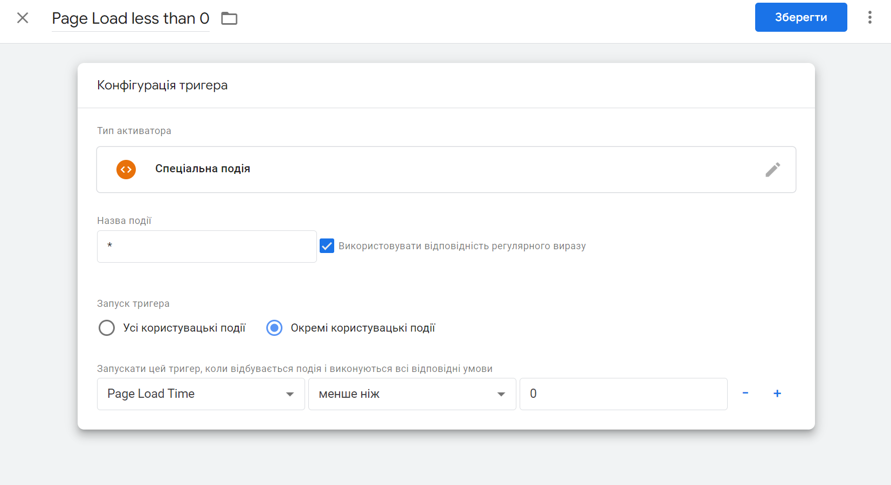
Task: Select Усі користувацькі події radio button
Action: point(107,327)
